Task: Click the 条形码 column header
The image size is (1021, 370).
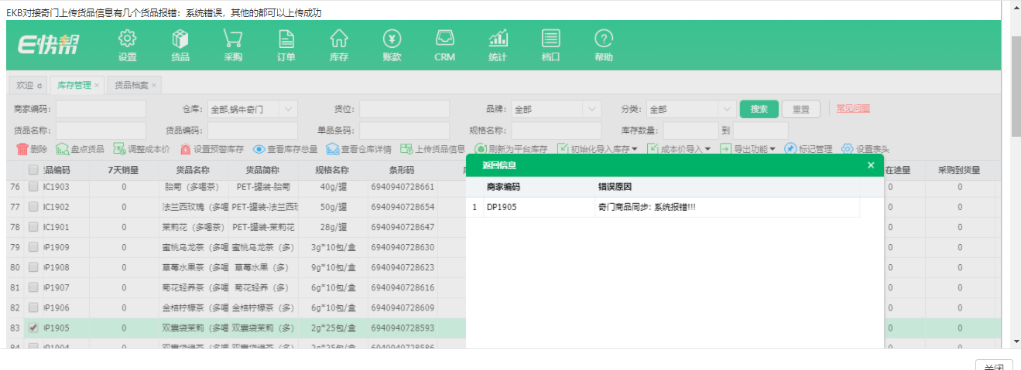Action: click(403, 169)
